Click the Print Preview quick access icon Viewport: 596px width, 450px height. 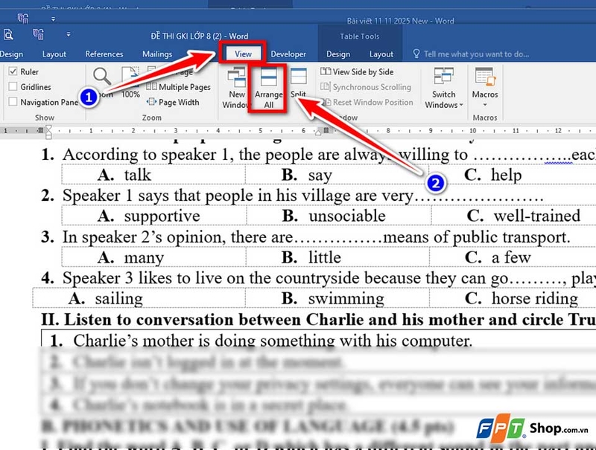click(x=8, y=34)
